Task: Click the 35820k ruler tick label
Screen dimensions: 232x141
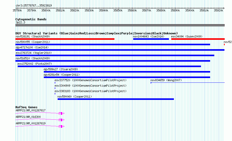Action: (x=75, y=10)
